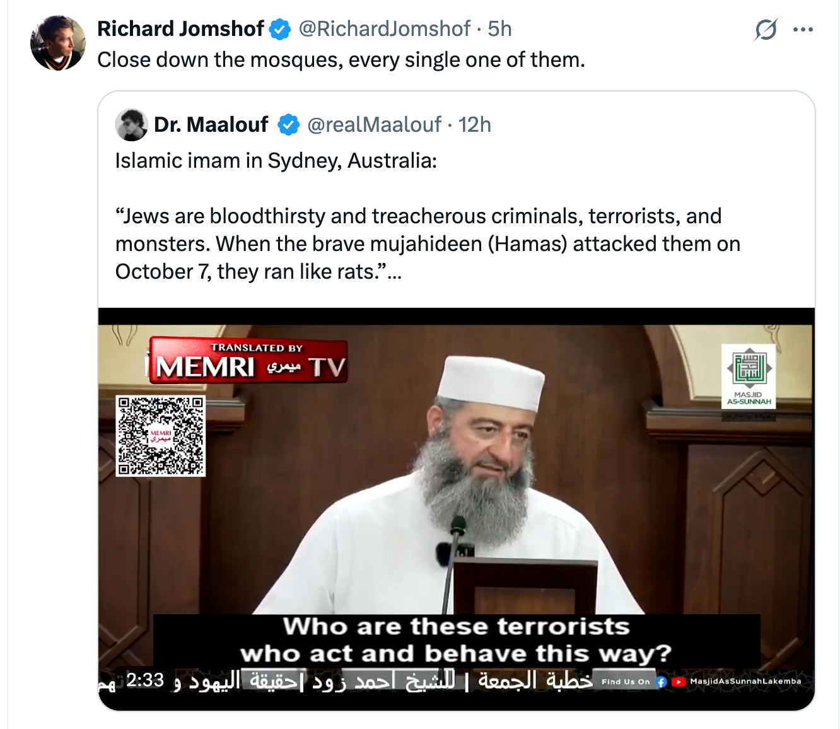Open the three-dot More menu

pyautogui.click(x=803, y=29)
